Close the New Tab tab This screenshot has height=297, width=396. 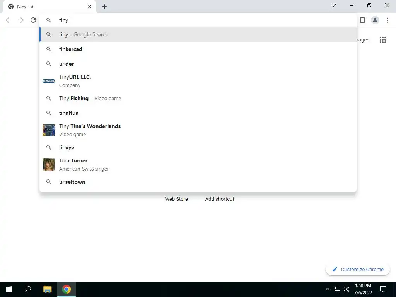pyautogui.click(x=90, y=7)
